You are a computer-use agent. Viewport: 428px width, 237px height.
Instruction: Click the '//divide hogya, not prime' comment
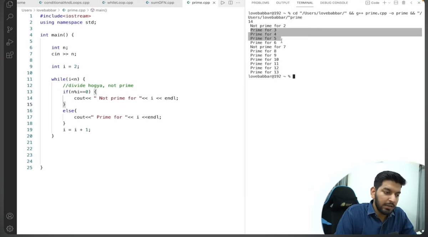click(x=98, y=86)
